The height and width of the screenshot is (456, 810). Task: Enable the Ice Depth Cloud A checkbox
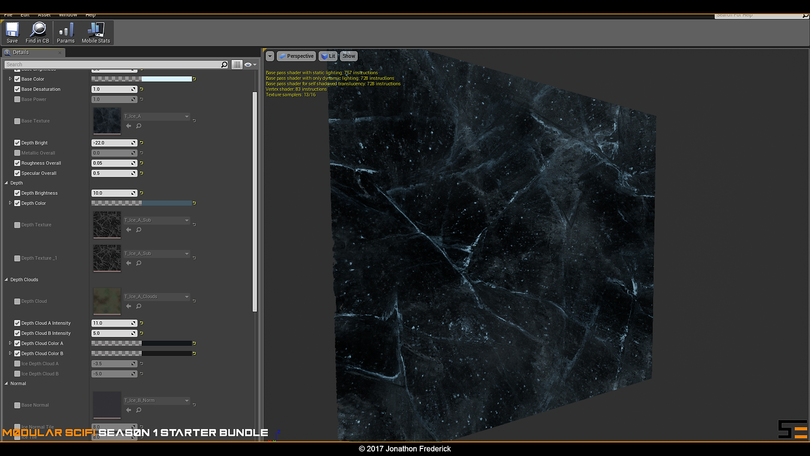17,364
